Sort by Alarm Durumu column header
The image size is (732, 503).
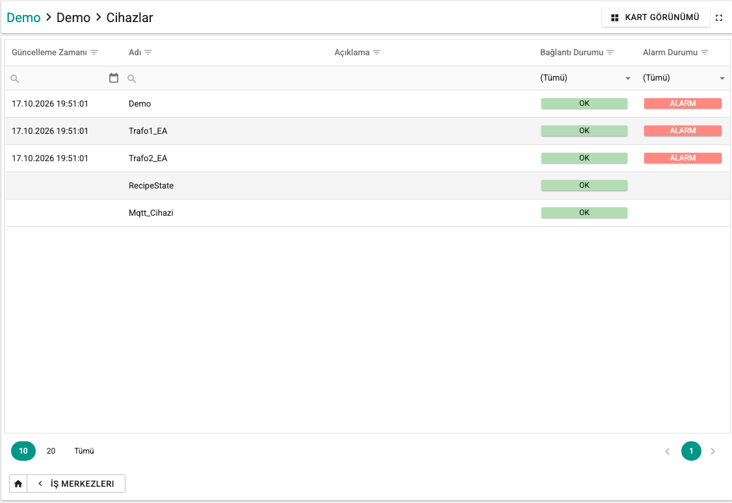(x=670, y=52)
